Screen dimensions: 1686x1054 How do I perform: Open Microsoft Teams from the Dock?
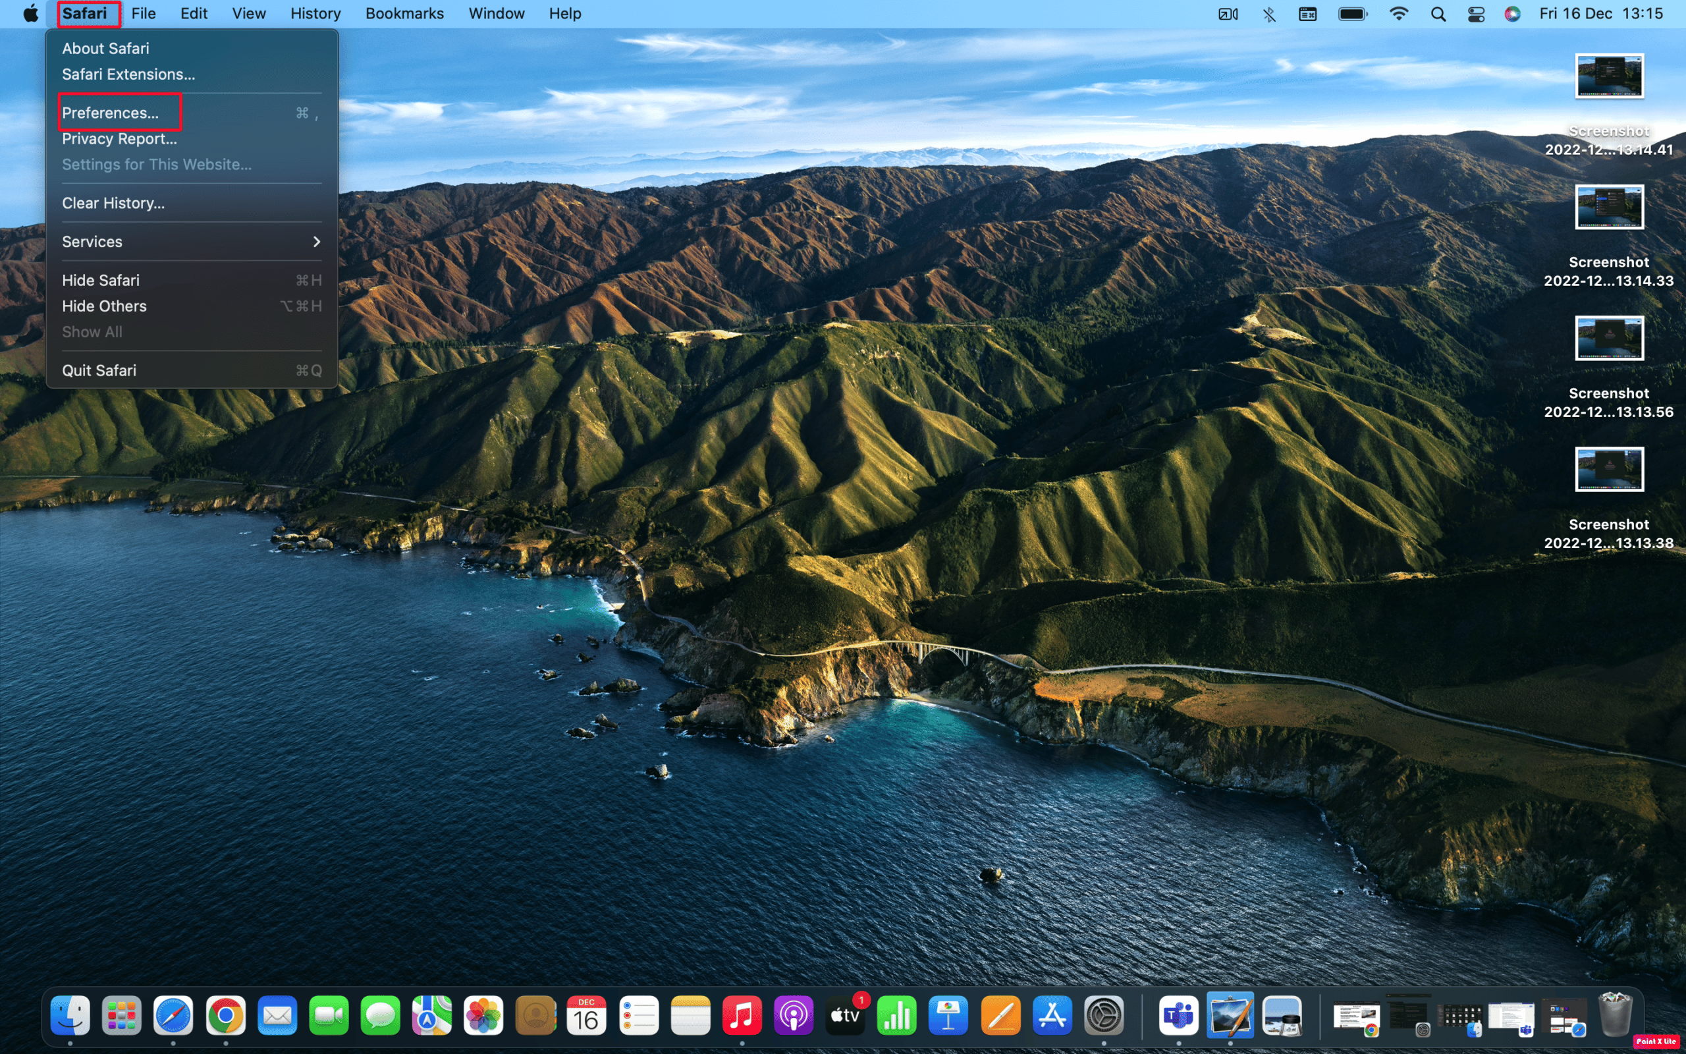pos(1178,1016)
